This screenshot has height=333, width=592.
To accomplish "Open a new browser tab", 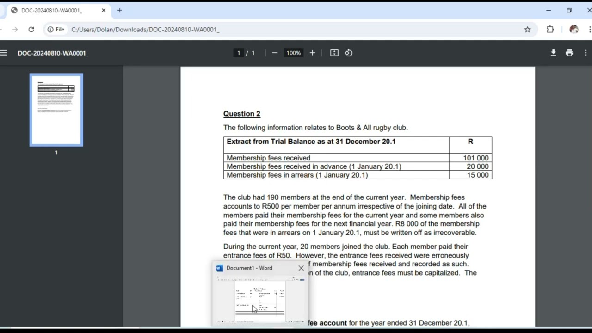I will click(119, 10).
